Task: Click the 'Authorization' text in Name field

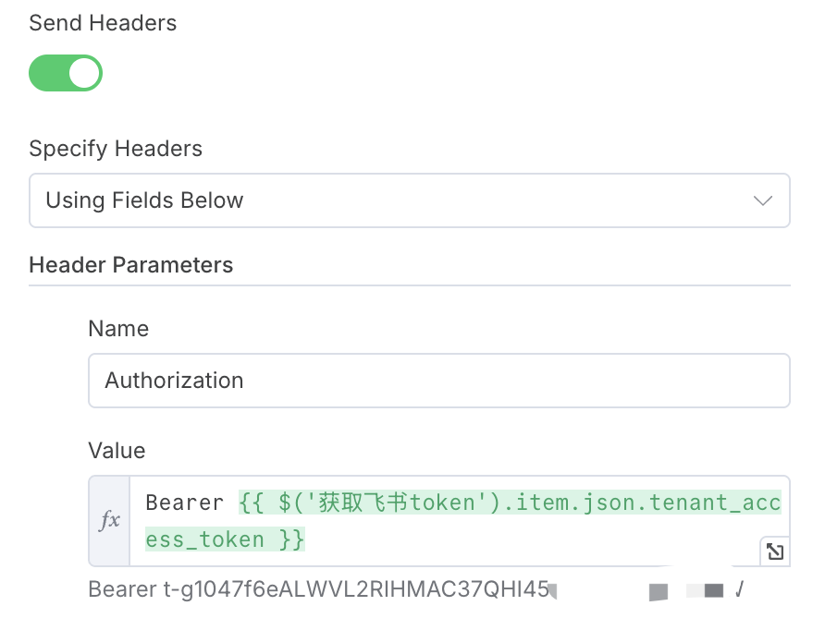Action: 174,381
